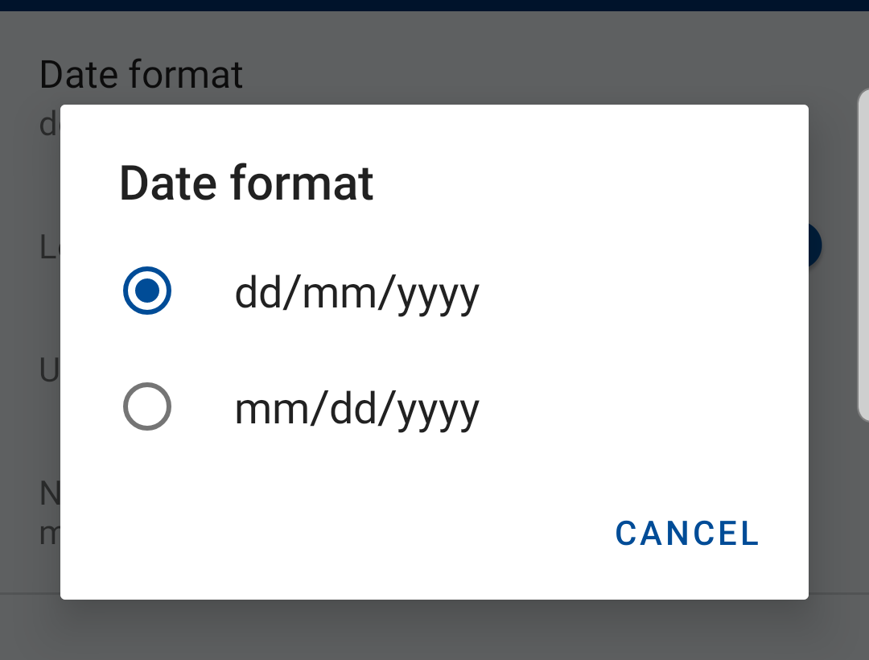Viewport: 869px width, 660px height.
Task: Click the scrollbar thumb on right edge
Action: tap(863, 255)
